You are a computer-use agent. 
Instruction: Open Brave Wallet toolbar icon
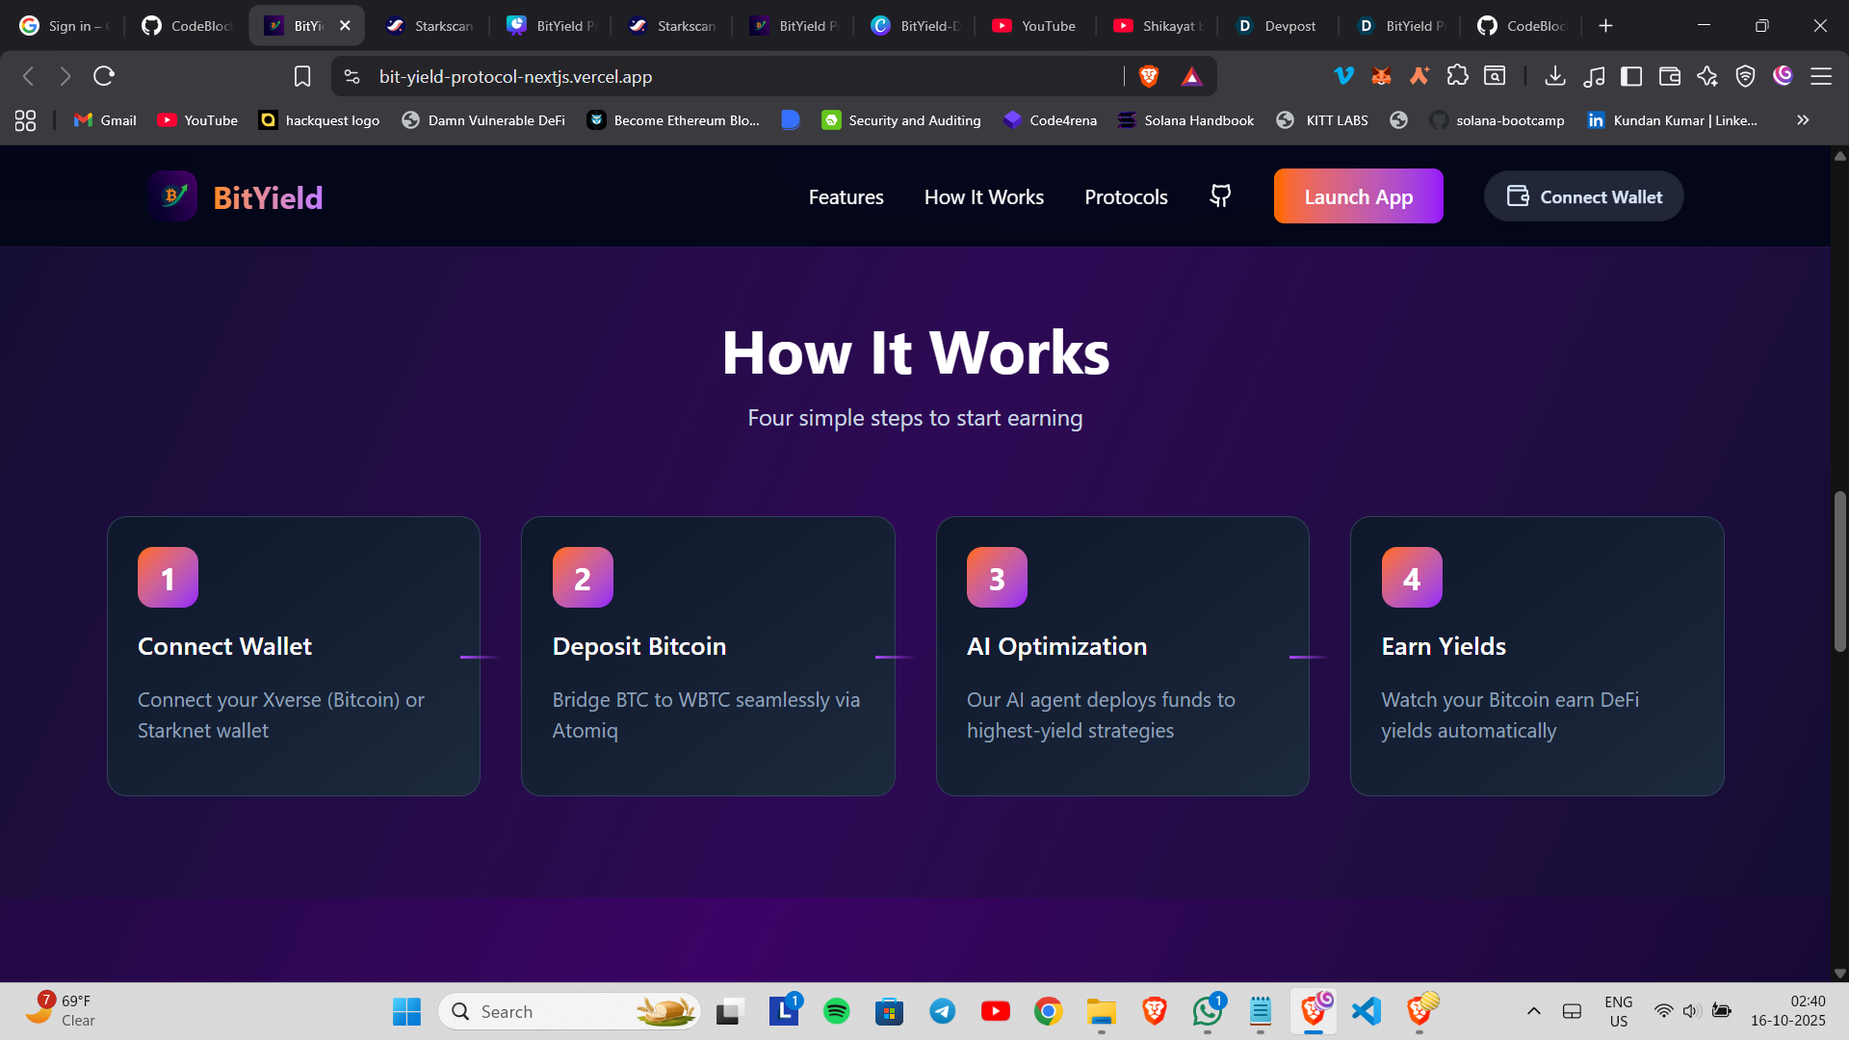pyautogui.click(x=1669, y=76)
